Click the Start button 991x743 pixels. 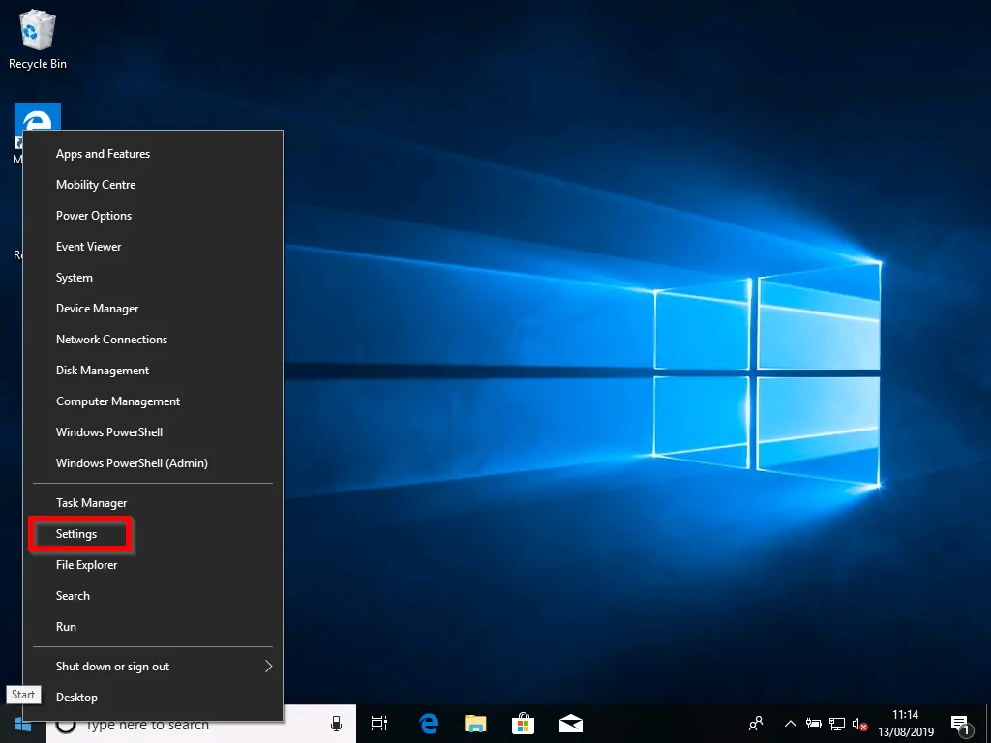click(x=22, y=723)
